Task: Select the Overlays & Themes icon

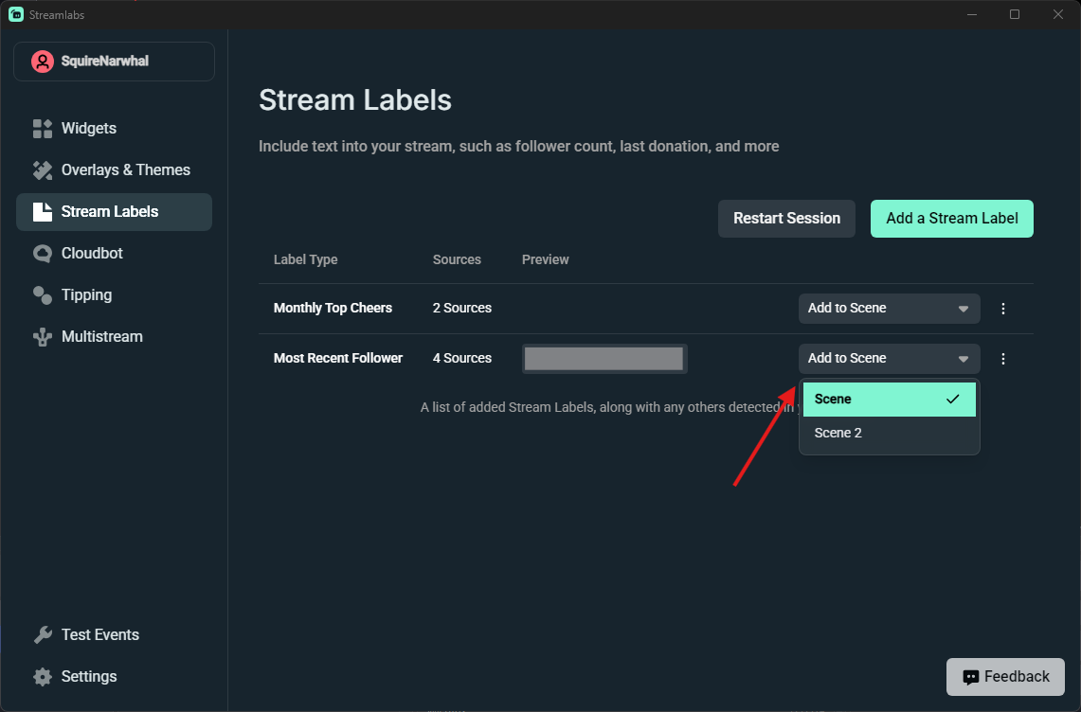Action: pos(44,169)
